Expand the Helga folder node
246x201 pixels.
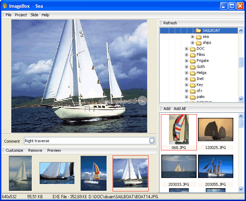[x=186, y=73]
